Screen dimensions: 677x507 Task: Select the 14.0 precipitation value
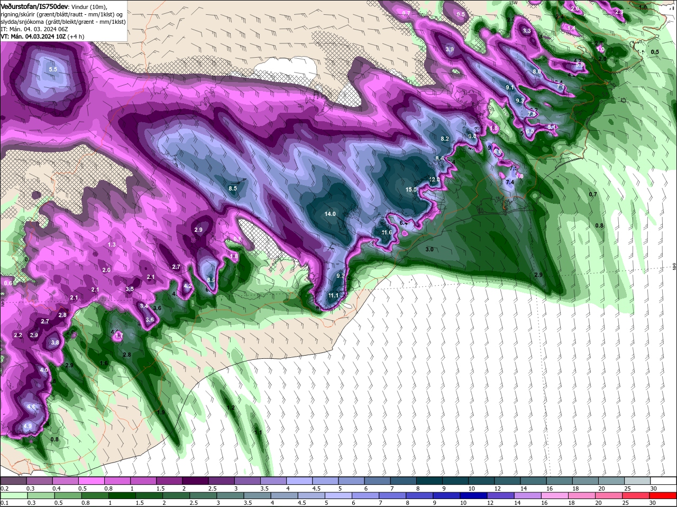[330, 214]
